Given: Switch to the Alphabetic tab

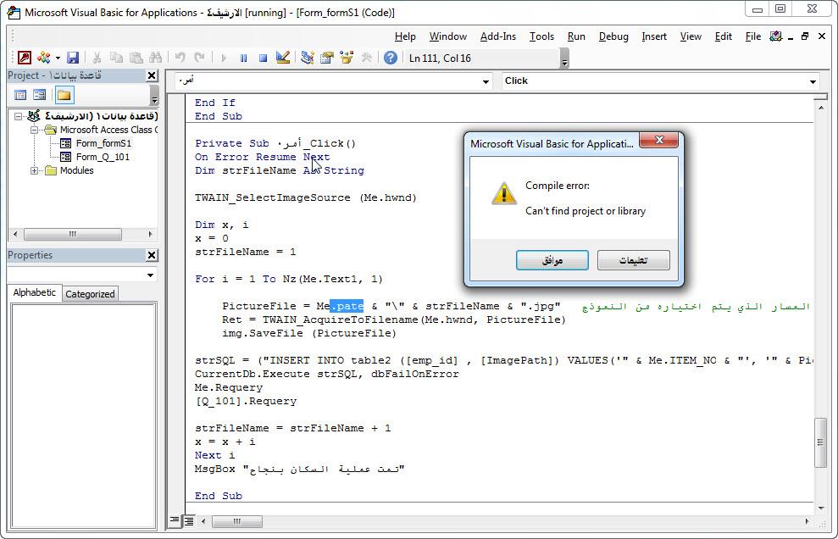Looking at the screenshot, I should 34,292.
